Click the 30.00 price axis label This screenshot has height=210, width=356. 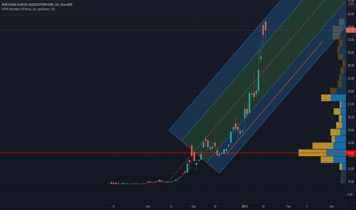[x=351, y=52]
